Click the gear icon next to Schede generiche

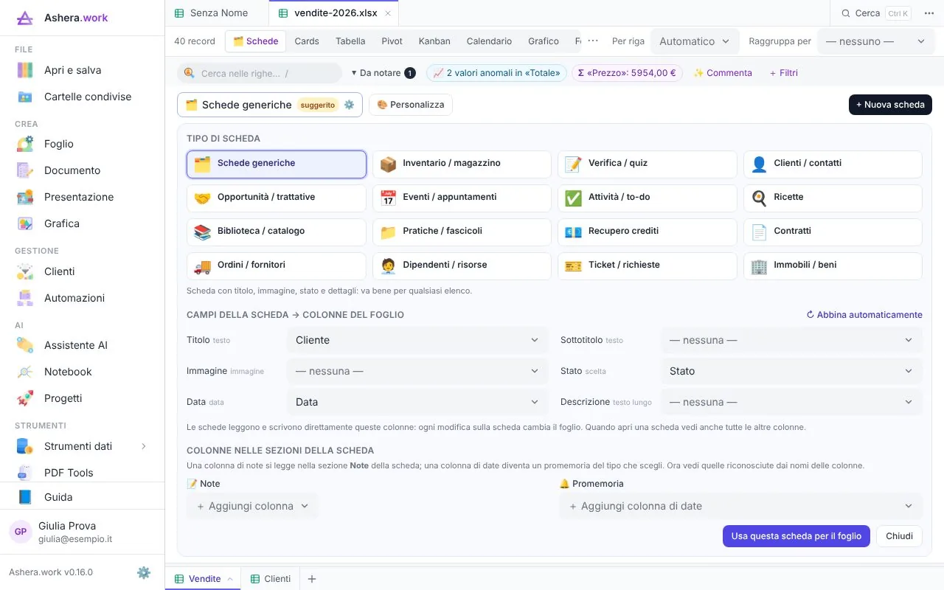pos(350,105)
